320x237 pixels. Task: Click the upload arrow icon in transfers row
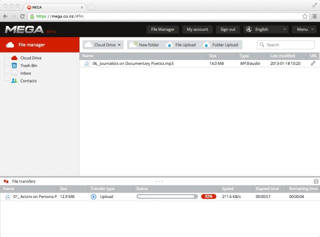pos(93,196)
